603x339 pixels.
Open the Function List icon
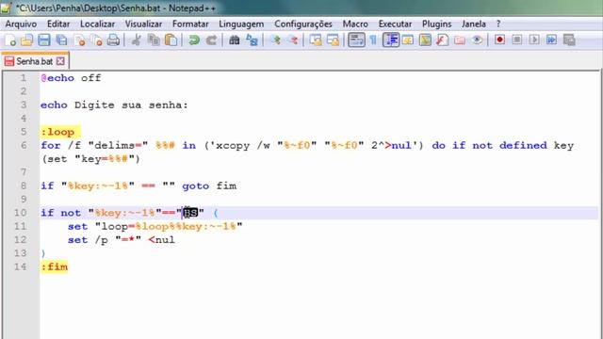(x=442, y=40)
